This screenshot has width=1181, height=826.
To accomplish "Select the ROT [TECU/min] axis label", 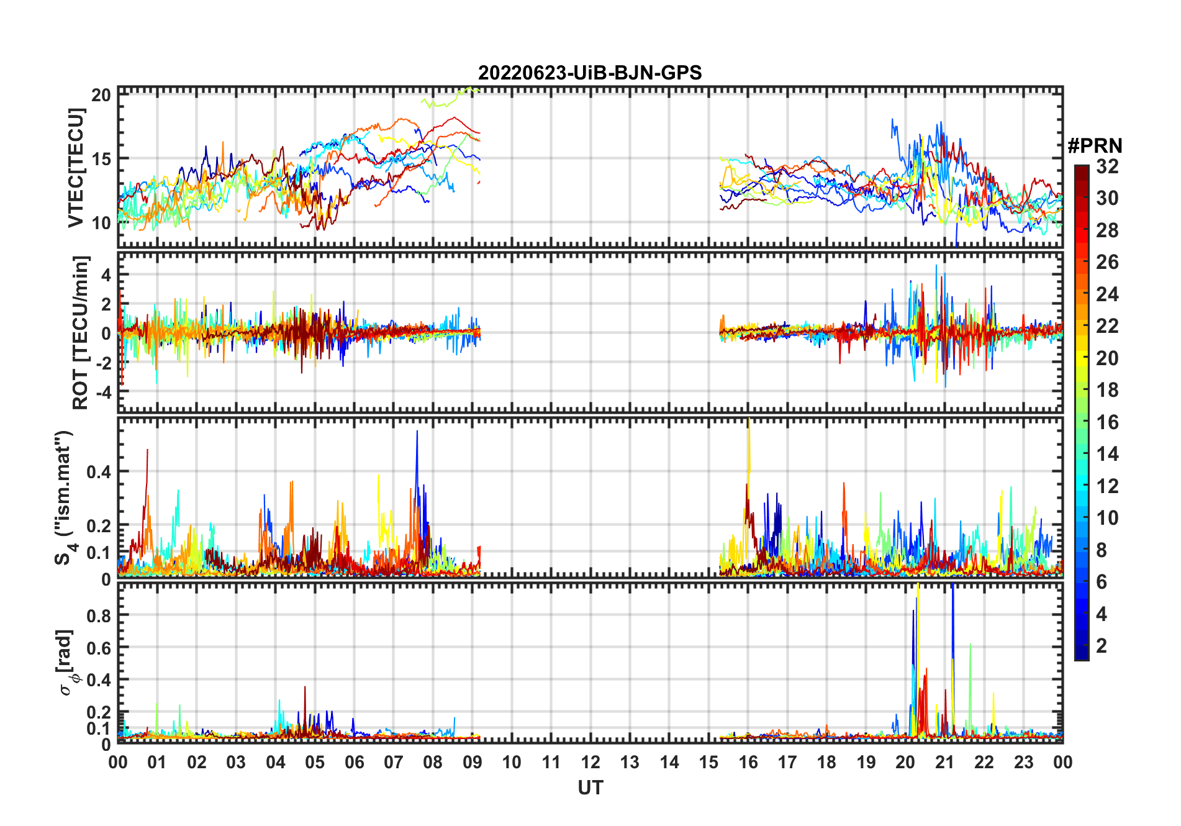I will coord(81,332).
